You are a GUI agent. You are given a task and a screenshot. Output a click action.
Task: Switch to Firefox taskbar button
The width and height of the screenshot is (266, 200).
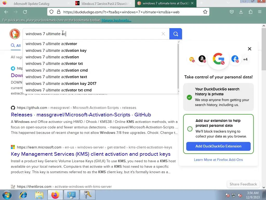pyautogui.click(x=55, y=195)
